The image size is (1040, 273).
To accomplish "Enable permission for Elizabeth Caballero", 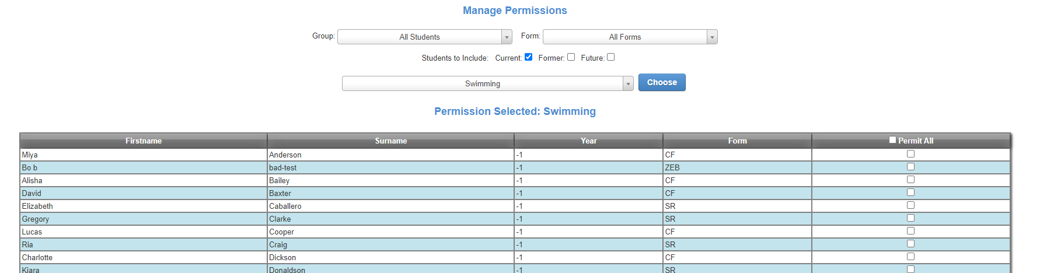I will click(910, 205).
